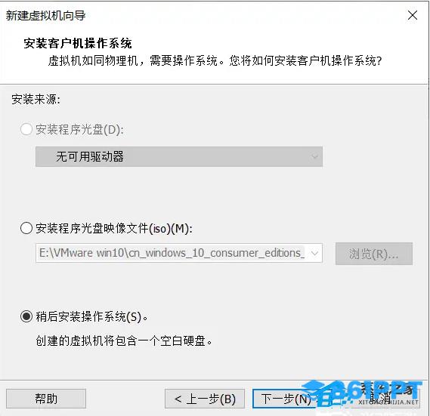Click the 稍后安装操作系统(S) label text
The height and width of the screenshot is (416, 430).
pyautogui.click(x=91, y=317)
